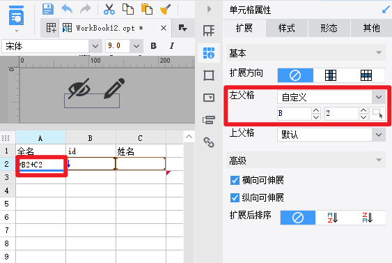Pick parent cell with selection icon

click(377, 113)
